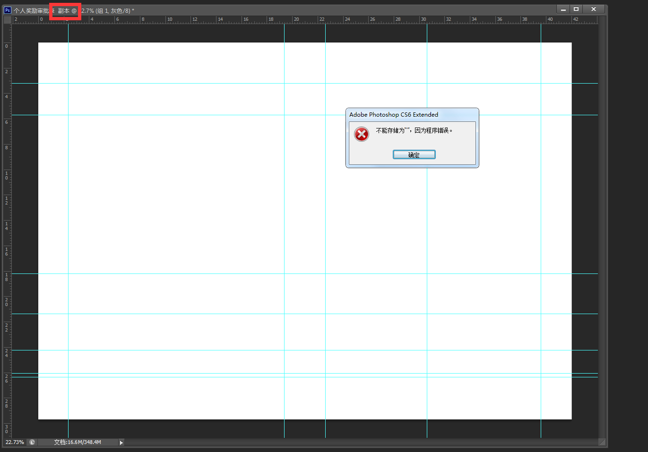This screenshot has width=648, height=452.
Task: Click the 文档:16.6M/348.4M document size info
Action: tap(78, 443)
